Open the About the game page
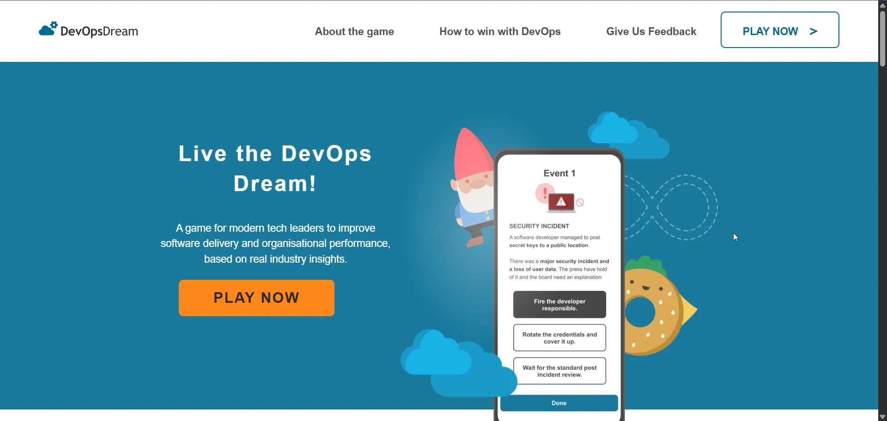This screenshot has width=887, height=421. 354,31
